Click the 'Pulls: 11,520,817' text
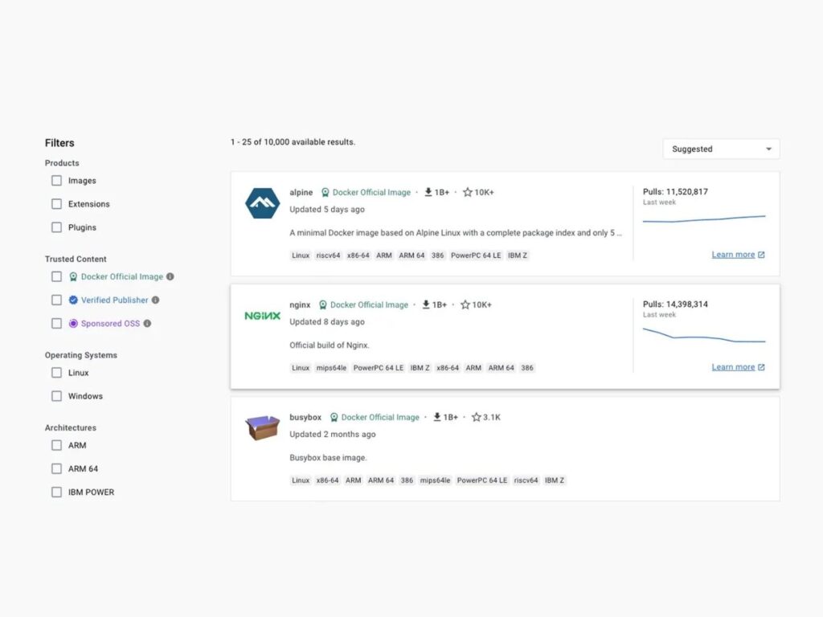This screenshot has height=617, width=823. pos(675,191)
